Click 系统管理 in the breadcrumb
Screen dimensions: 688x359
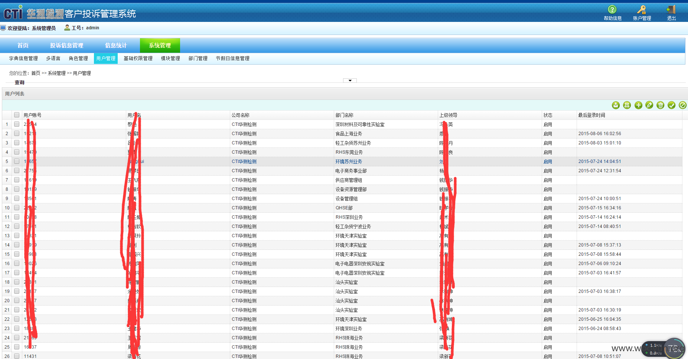coord(57,73)
